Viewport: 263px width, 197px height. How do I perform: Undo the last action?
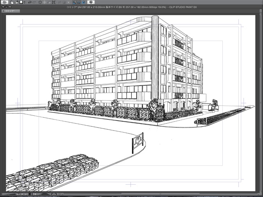[x=30, y=2]
